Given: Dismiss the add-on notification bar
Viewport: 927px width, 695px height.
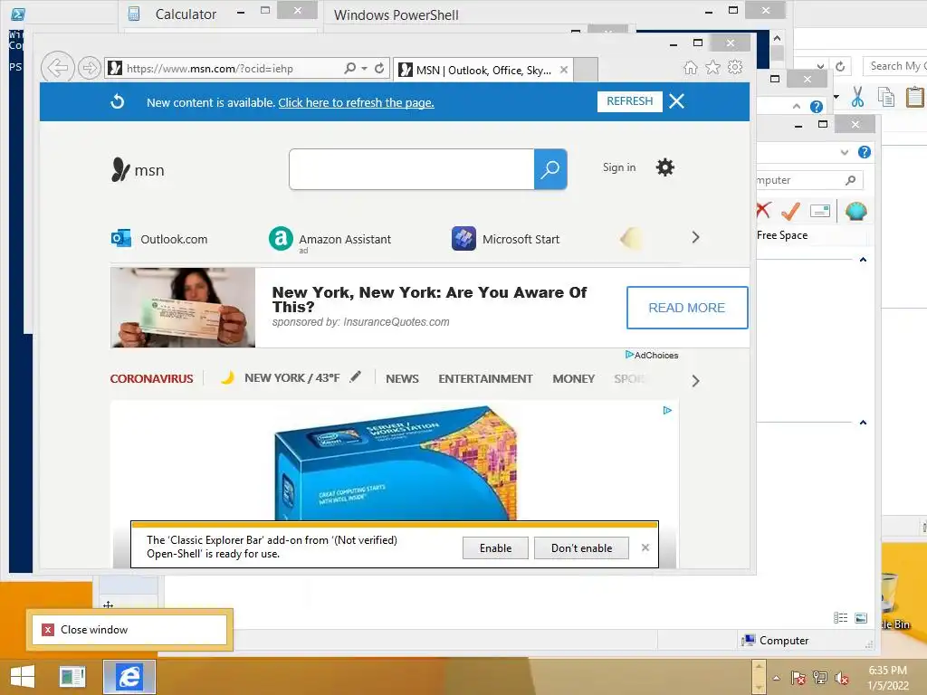Looking at the screenshot, I should pos(645,547).
